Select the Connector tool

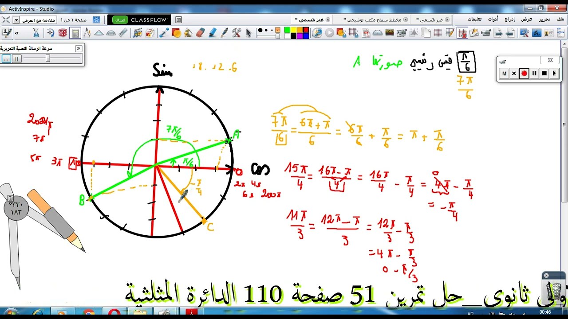point(164,33)
